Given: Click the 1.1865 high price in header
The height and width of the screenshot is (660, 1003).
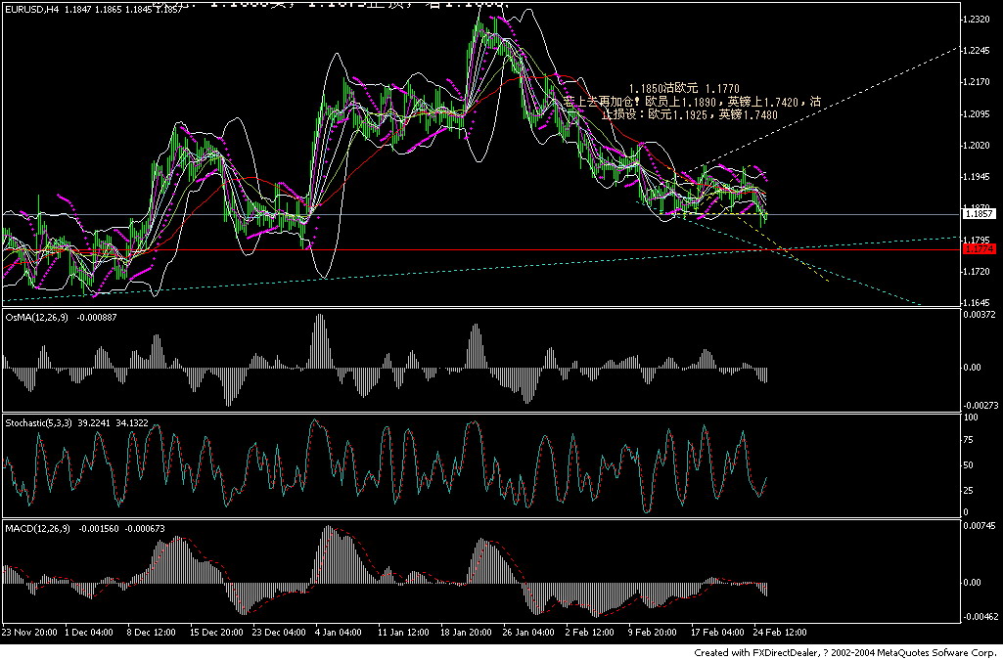Looking at the screenshot, I should pos(108,10).
